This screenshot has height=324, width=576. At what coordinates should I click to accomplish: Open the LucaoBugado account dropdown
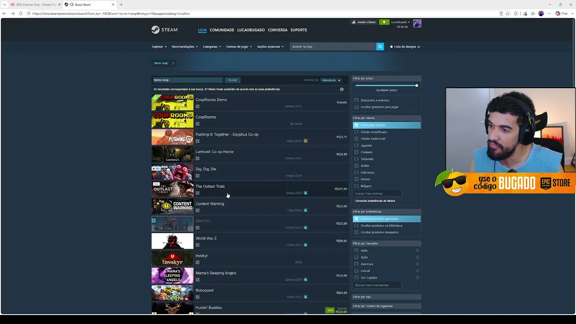[400, 22]
